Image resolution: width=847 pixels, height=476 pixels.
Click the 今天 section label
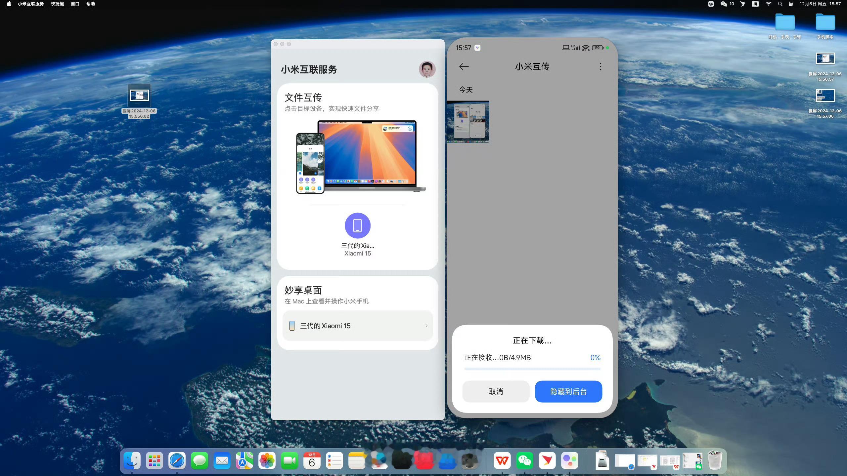coord(466,90)
